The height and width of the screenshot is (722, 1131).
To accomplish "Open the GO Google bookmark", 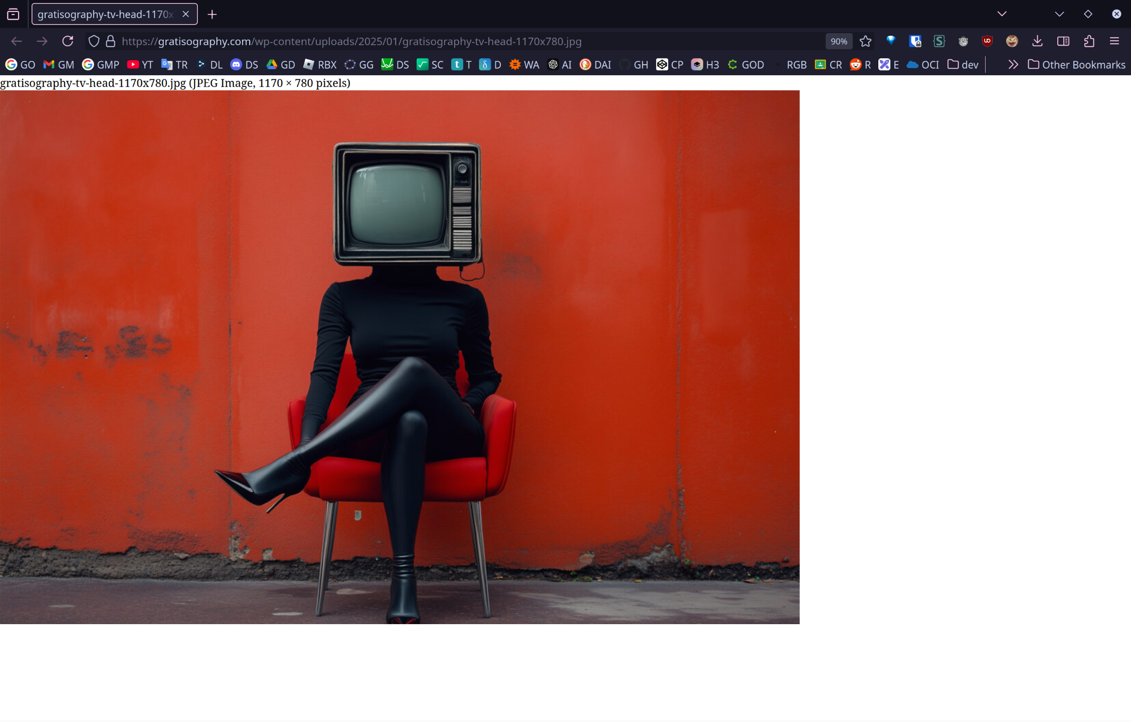I will click(21, 65).
